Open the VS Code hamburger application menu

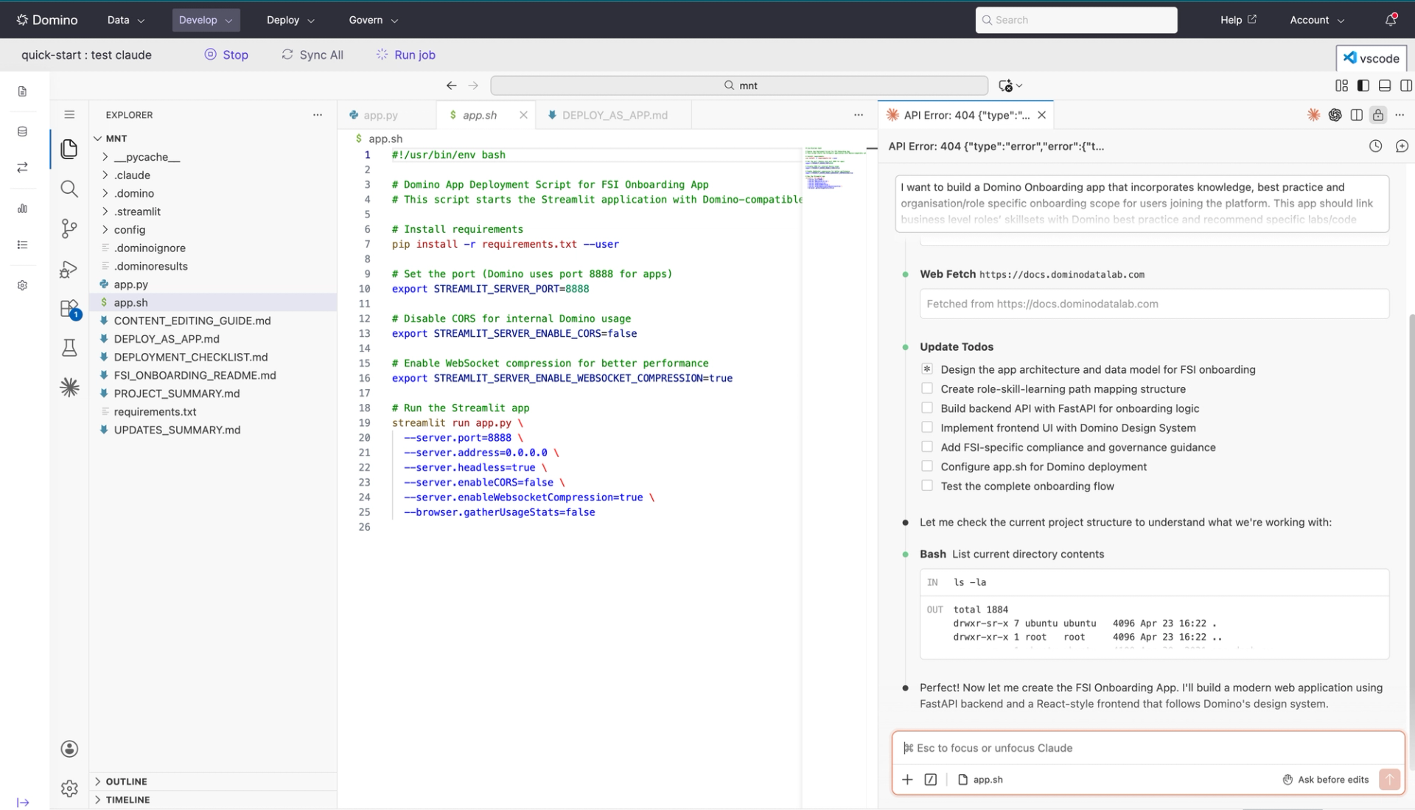click(x=69, y=114)
